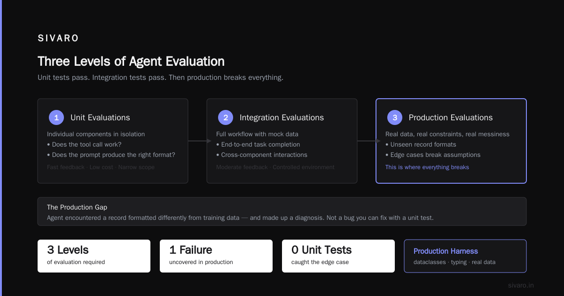Click 'Does the prompt produce the right format?' bullet
Screen dimensions: 564x296
point(111,155)
